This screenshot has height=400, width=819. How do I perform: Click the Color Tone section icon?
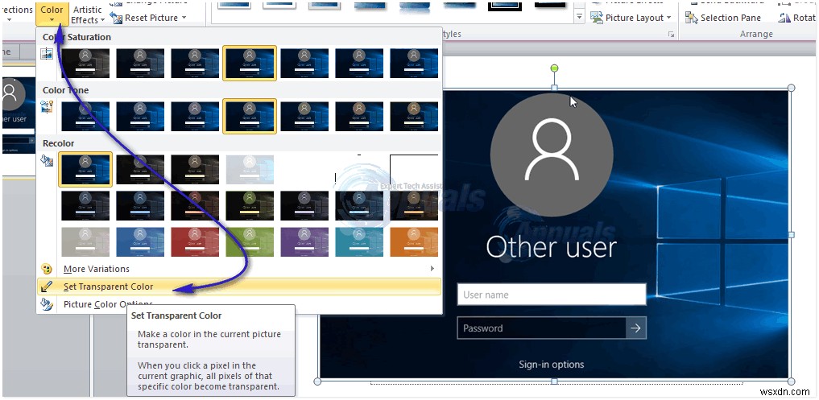pyautogui.click(x=47, y=106)
